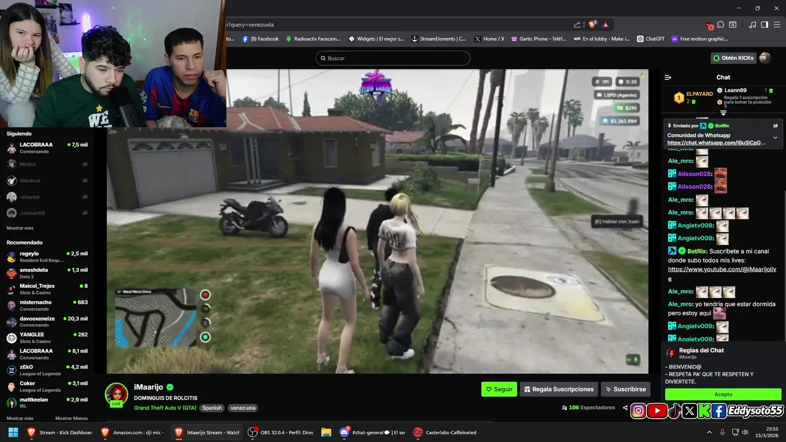The width and height of the screenshot is (786, 442).
Task: Open Discord #chat-general from taskbar
Action: point(373,432)
